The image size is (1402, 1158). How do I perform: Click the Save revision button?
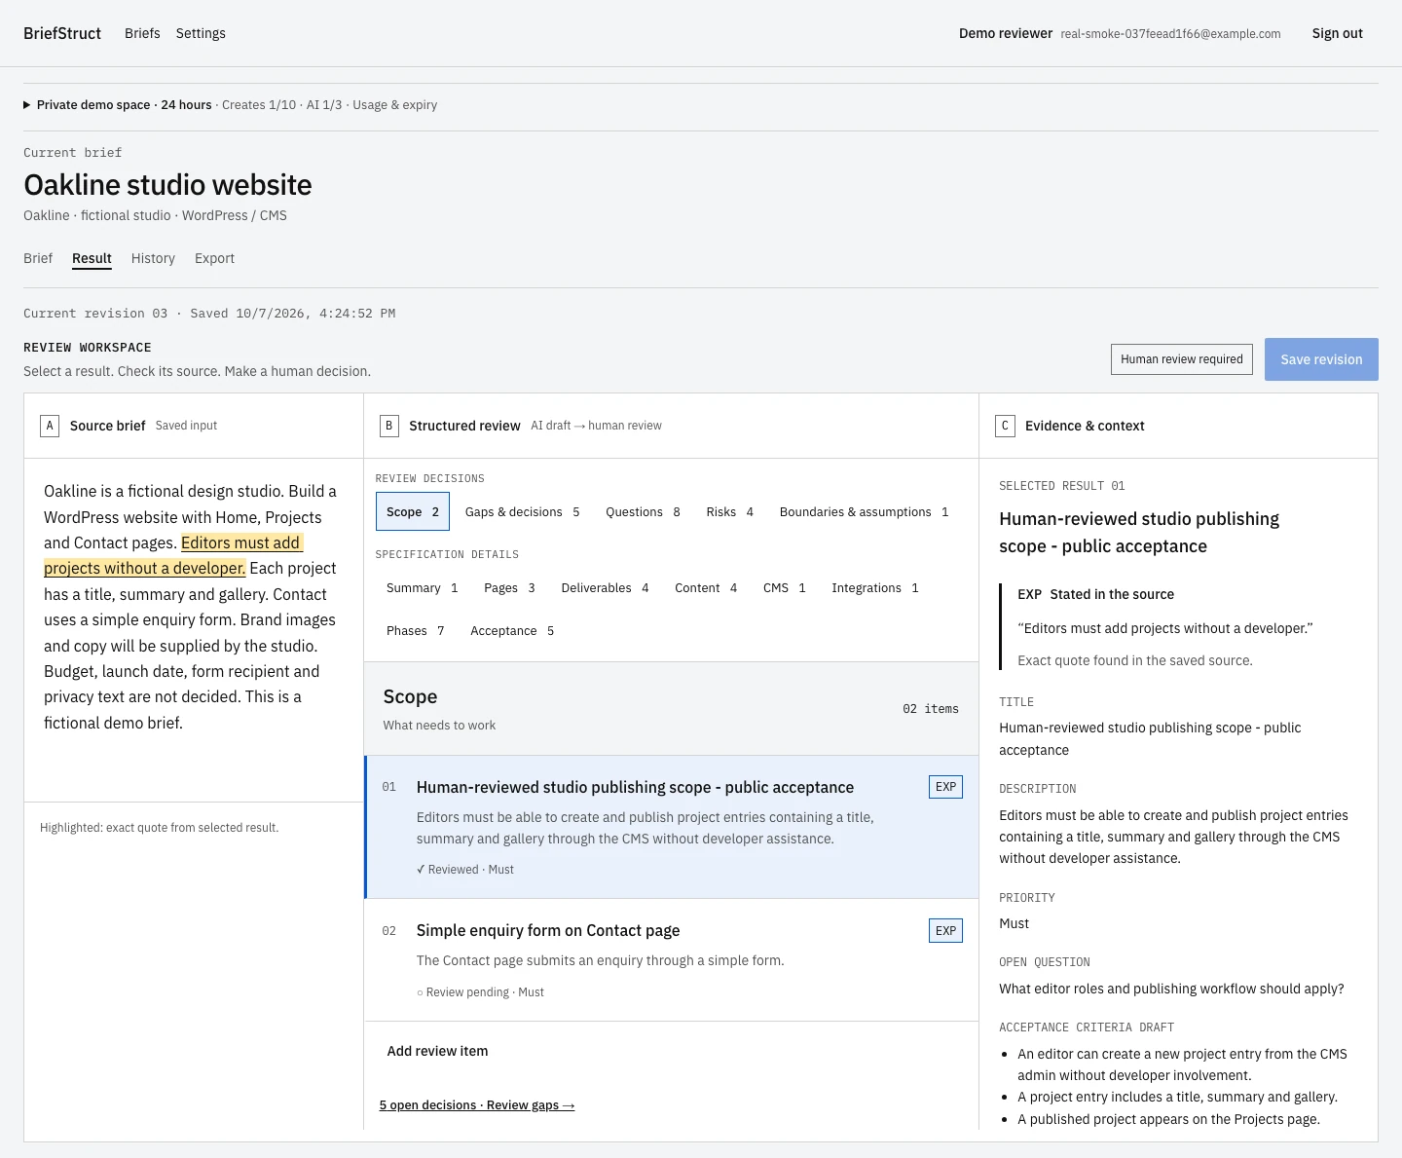click(1321, 359)
